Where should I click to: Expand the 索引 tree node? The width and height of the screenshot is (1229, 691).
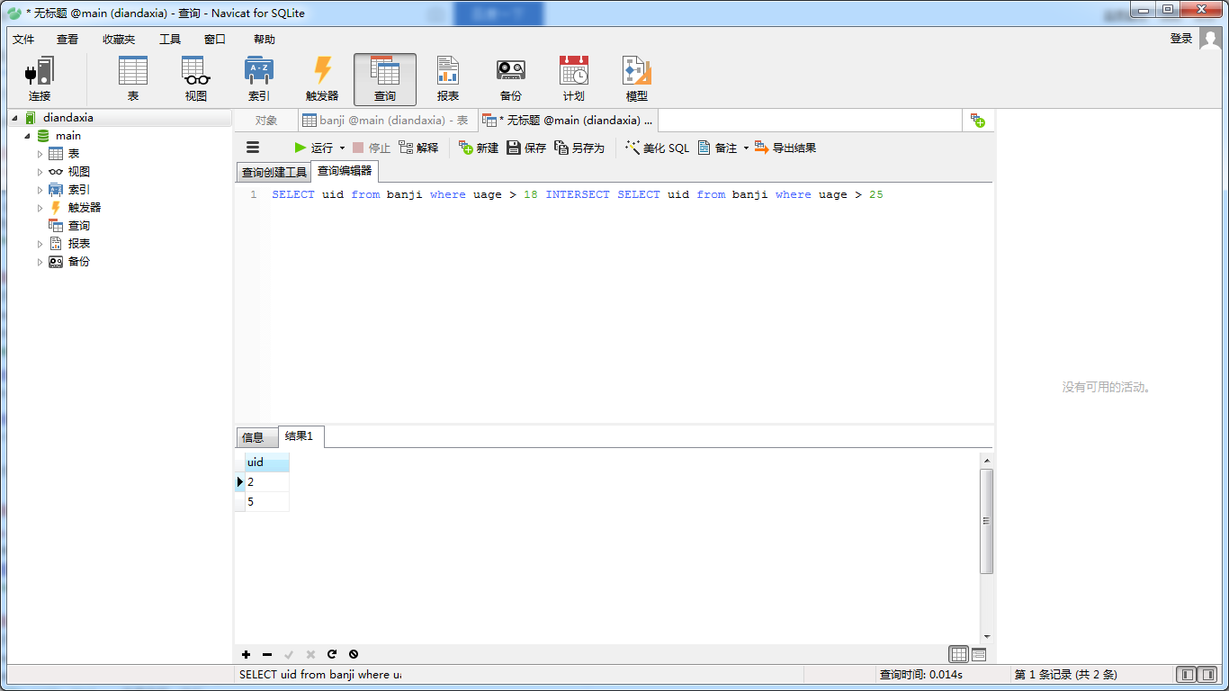[40, 190]
